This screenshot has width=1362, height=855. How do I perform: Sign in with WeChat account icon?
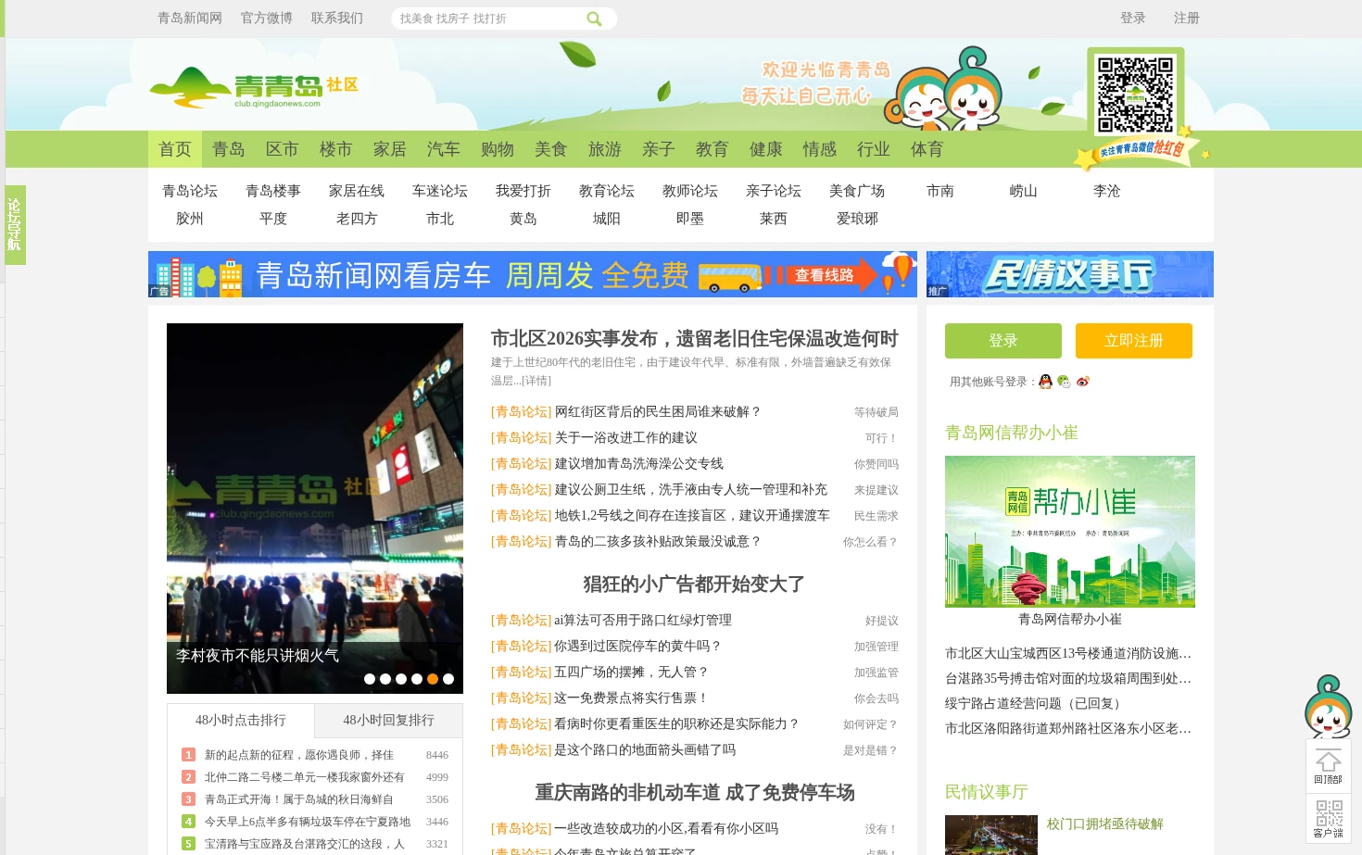click(x=1064, y=382)
